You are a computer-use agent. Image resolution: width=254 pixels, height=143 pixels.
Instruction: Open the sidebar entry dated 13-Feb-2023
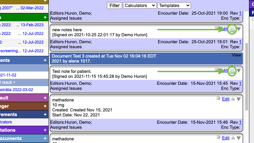pyautogui.click(x=32, y=25)
